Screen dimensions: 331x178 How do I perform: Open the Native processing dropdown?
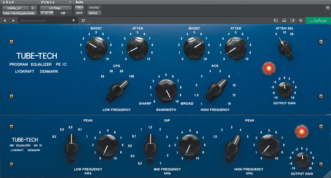coord(94,13)
